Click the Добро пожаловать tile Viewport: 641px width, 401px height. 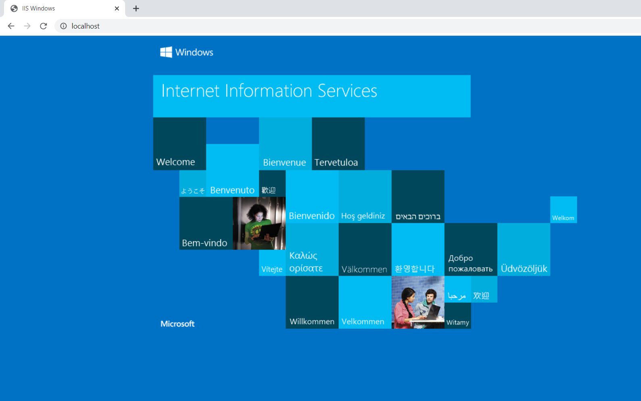tap(471, 250)
